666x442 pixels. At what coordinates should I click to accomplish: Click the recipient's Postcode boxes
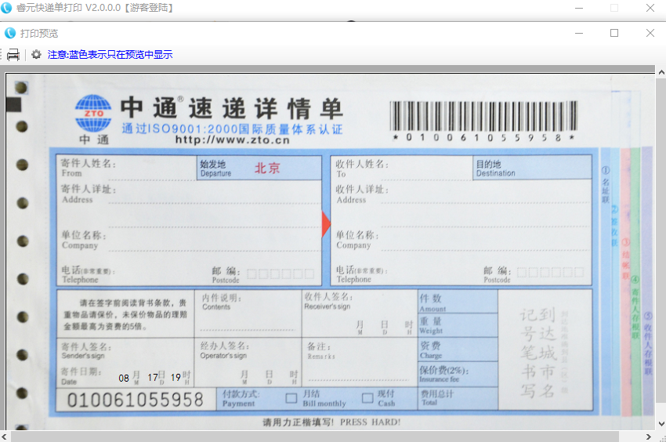[x=550, y=273]
